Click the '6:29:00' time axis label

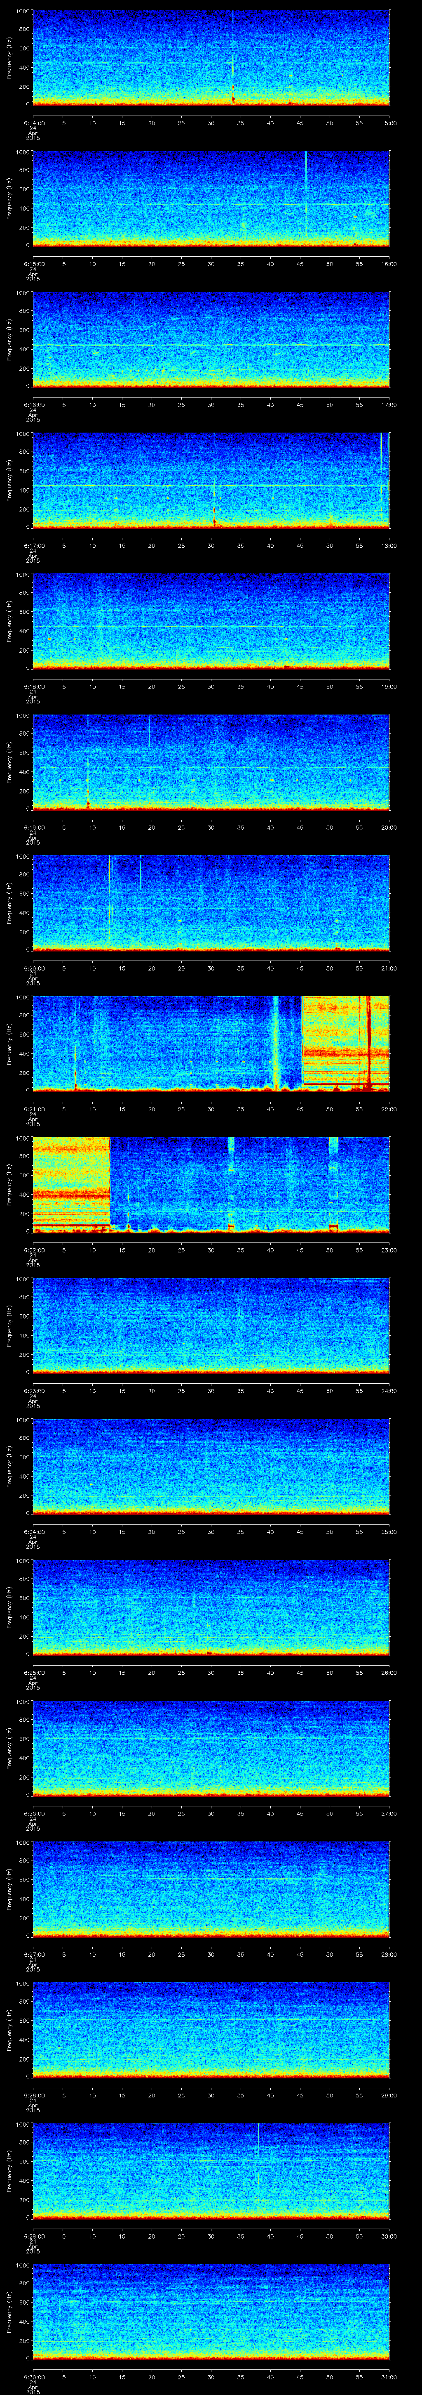33,2236
